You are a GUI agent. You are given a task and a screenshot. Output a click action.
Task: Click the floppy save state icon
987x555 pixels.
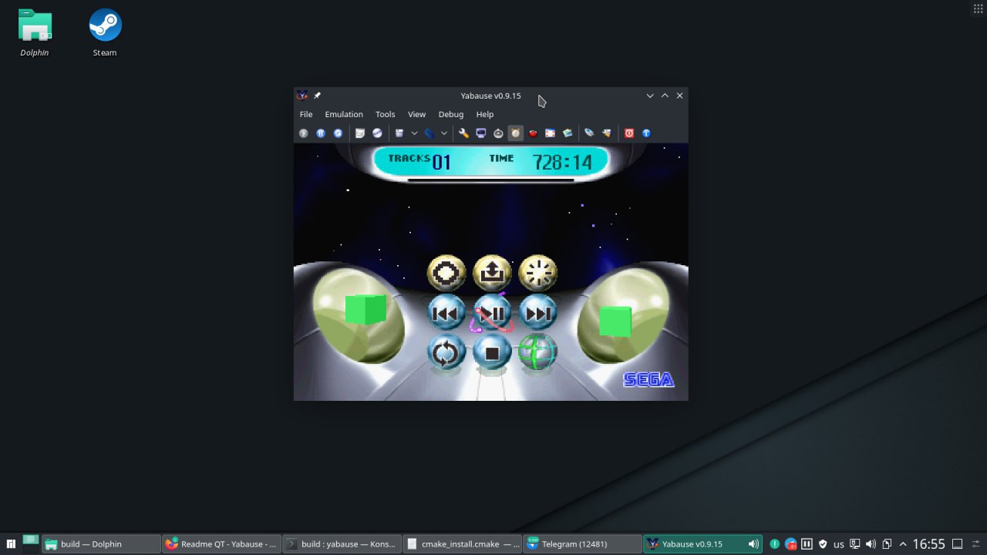399,133
